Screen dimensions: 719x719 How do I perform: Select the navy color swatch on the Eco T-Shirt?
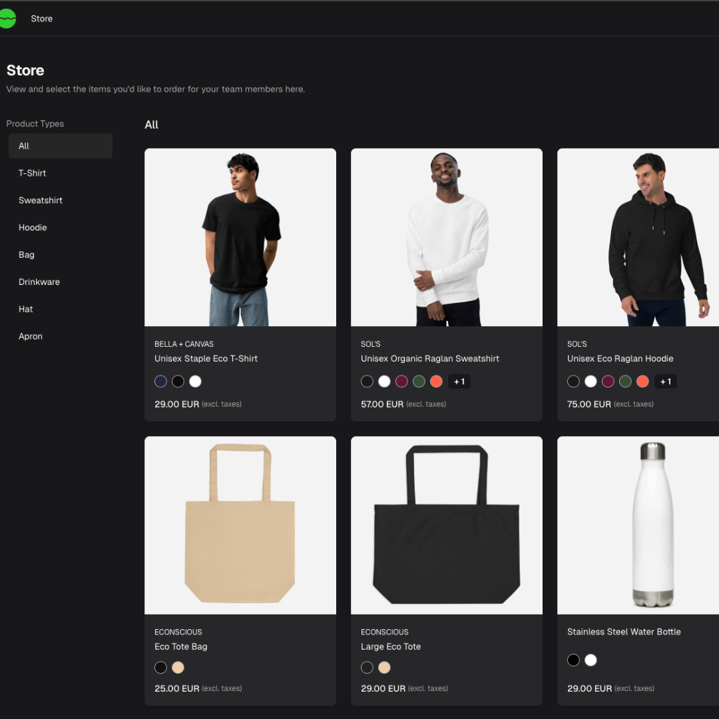[x=160, y=381]
